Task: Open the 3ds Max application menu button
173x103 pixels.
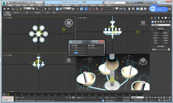Action: pyautogui.click(x=4, y=3)
